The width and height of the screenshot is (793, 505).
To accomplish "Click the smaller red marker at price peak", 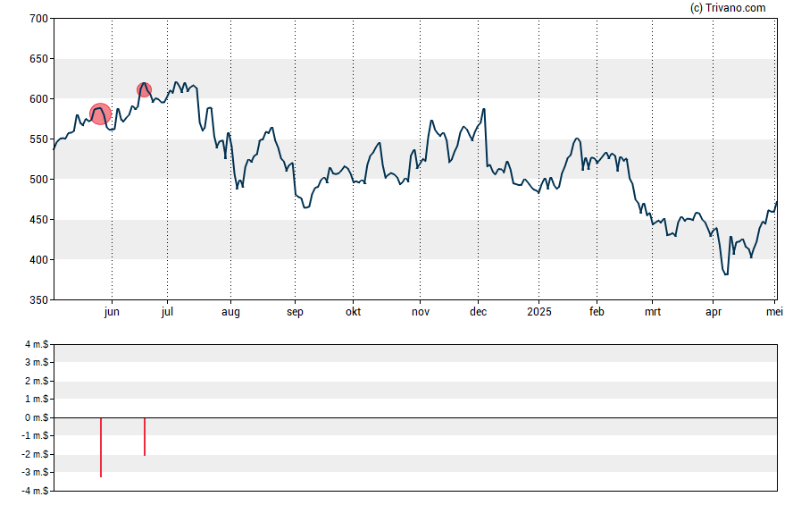I will 144,90.
